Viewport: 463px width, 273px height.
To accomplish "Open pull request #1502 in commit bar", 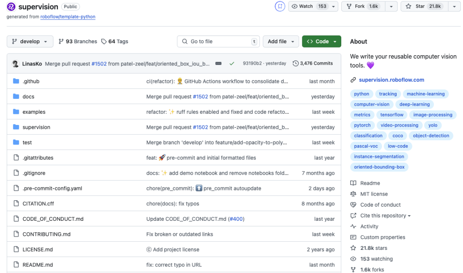I will point(99,64).
